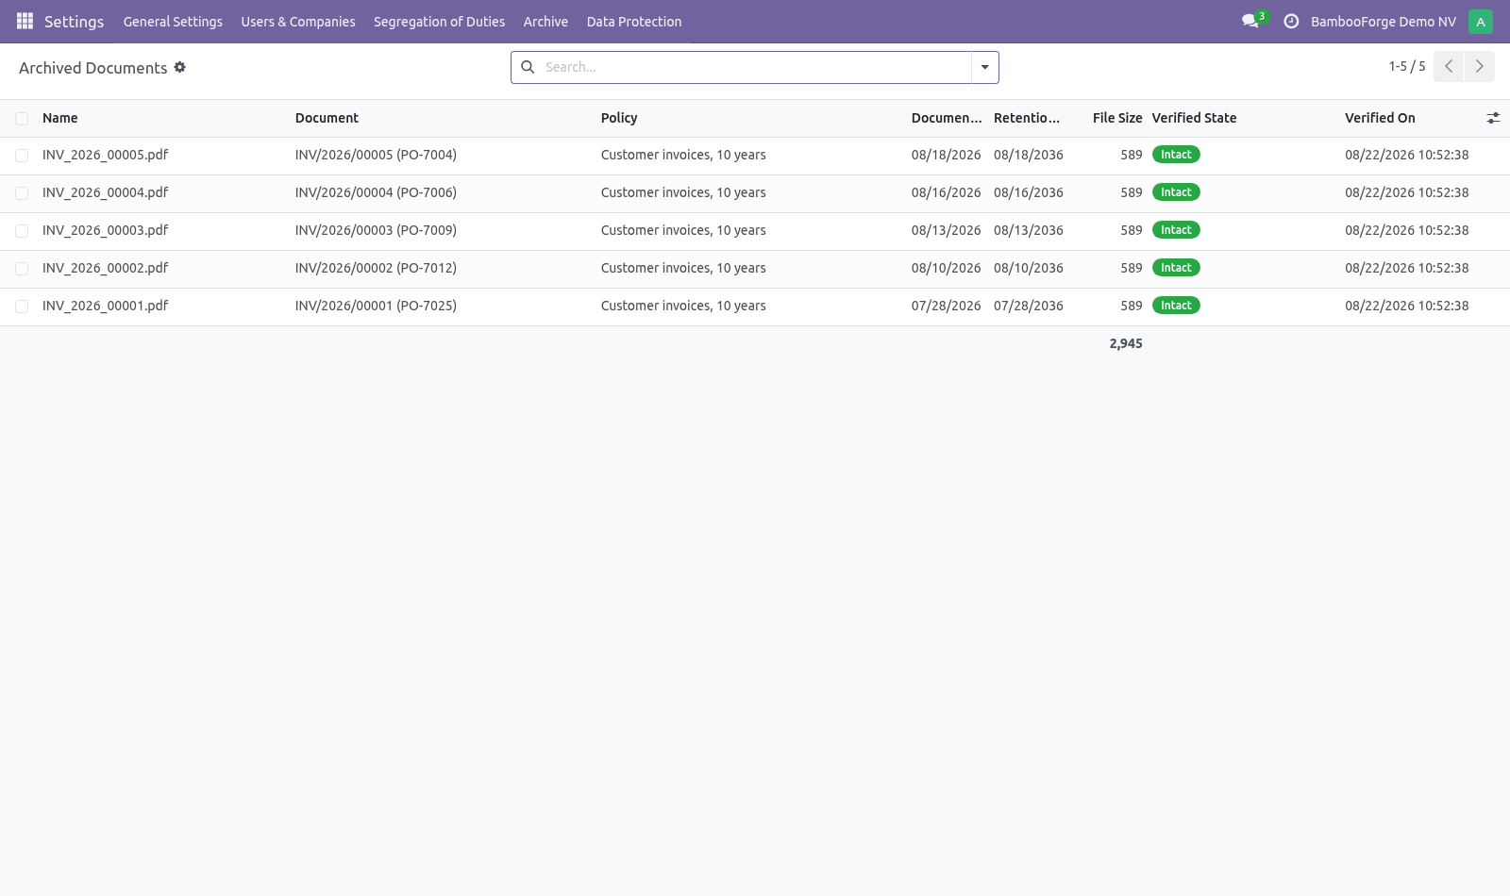Screen dimensions: 1510x896
Task: Open the Archived Documents gear actions menu
Action: click(x=179, y=67)
